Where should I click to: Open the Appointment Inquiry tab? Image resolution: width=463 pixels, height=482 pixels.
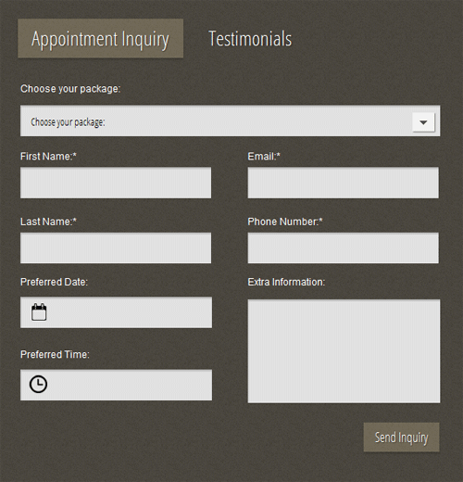click(x=101, y=38)
